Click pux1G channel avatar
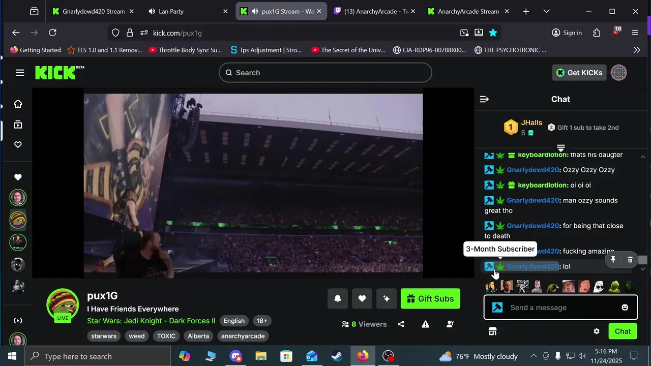Image resolution: width=651 pixels, height=366 pixels. tap(63, 305)
